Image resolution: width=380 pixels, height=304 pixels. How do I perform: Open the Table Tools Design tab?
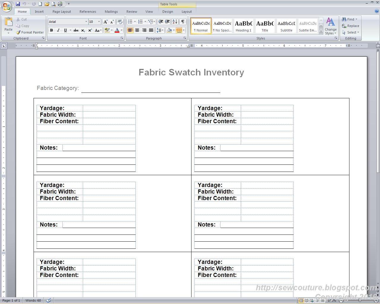(168, 12)
